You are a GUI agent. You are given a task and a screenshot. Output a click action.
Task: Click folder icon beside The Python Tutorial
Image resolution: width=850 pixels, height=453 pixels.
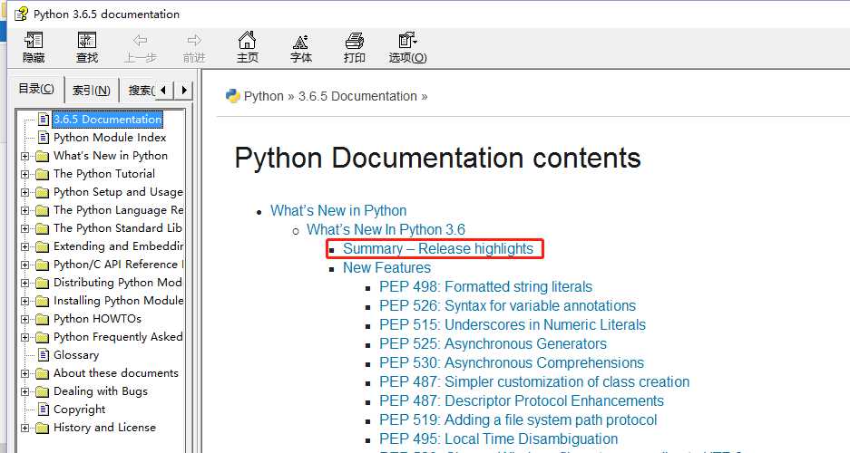click(43, 174)
